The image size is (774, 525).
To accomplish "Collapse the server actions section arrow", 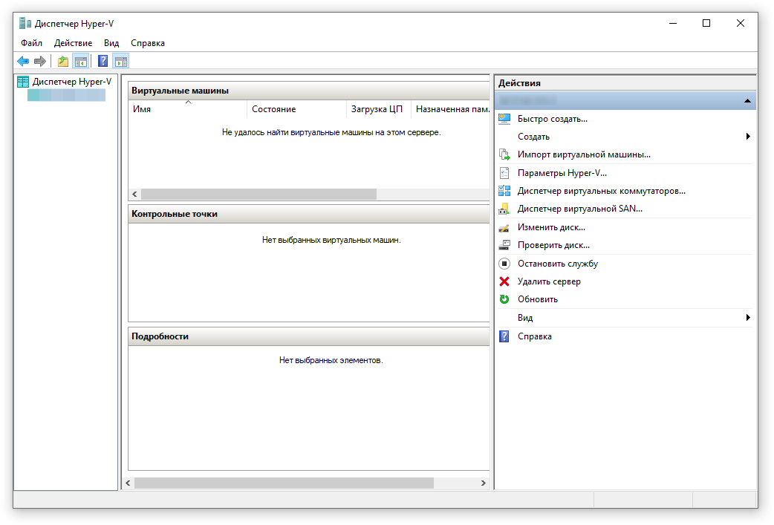I will [747, 101].
